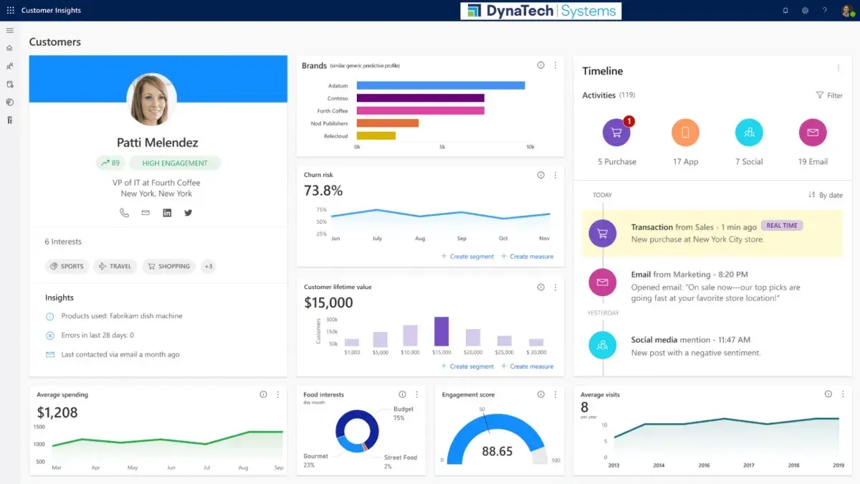Select the 19 Email activity circle
This screenshot has height=484, width=860.
[813, 133]
